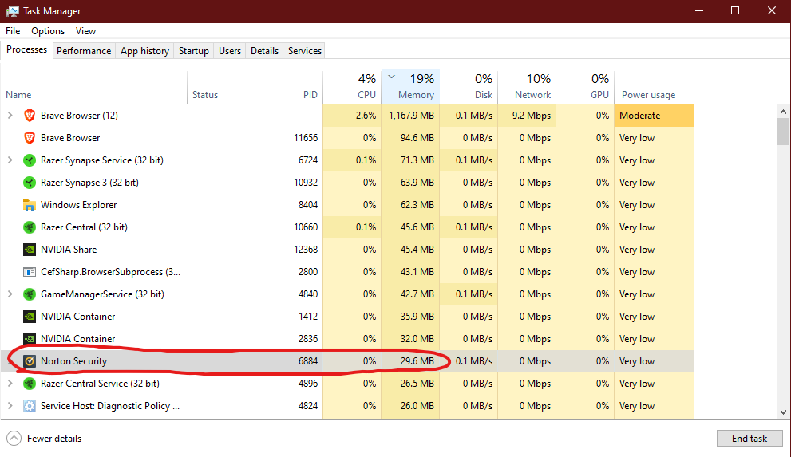Expand Service Host: Diagnostic Policy row
791x457 pixels.
pyautogui.click(x=10, y=406)
